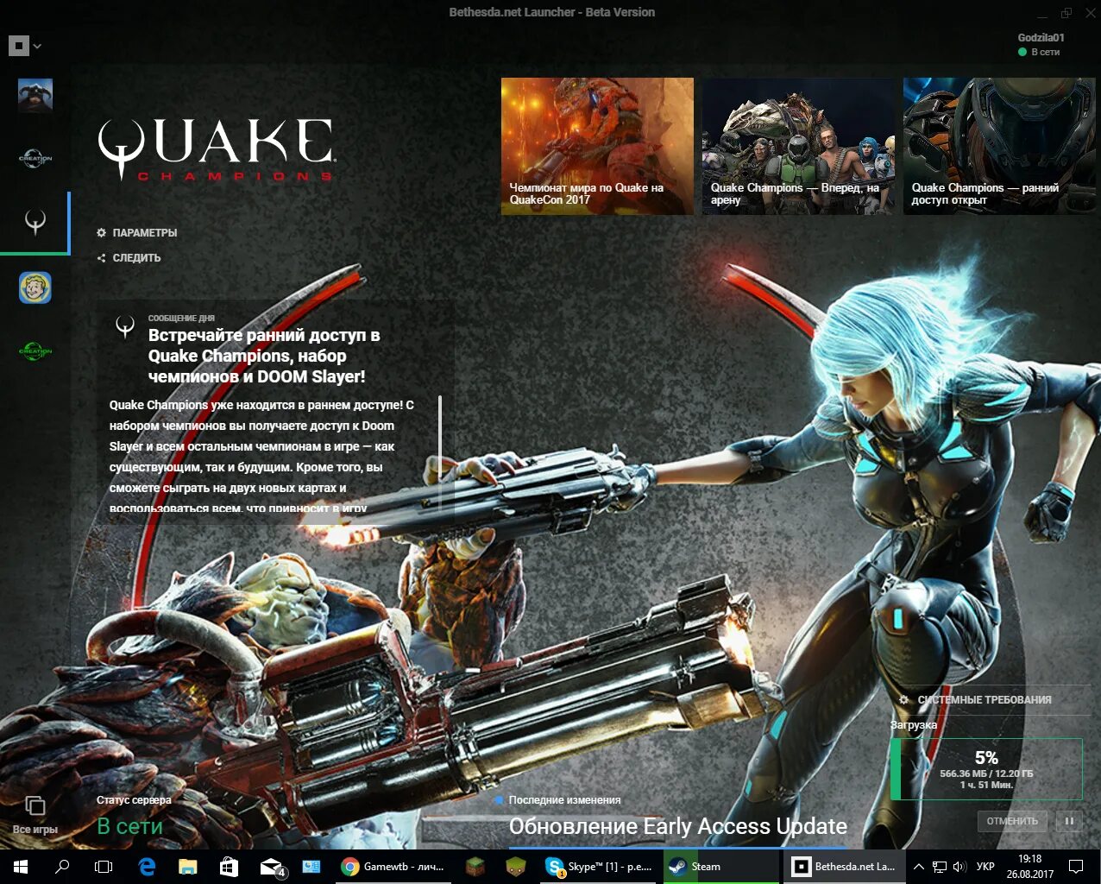This screenshot has height=884, width=1101.
Task: Open the Creation Kit icon above Quake
Action: point(35,159)
